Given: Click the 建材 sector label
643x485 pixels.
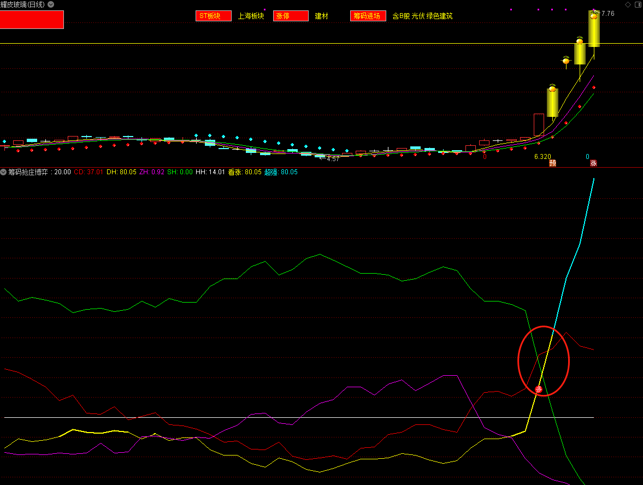Looking at the screenshot, I should [x=321, y=16].
